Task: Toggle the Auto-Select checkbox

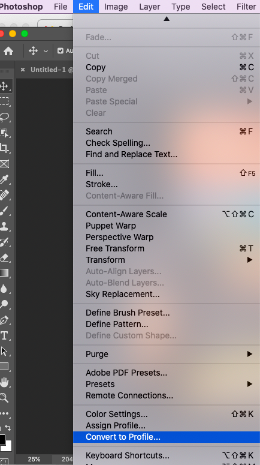Action: tap(61, 51)
